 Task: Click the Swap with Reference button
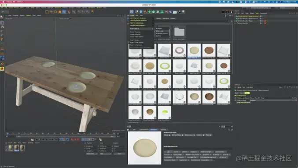(243, 103)
